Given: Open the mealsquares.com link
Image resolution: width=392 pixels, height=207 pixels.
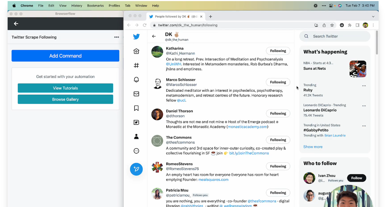Looking at the screenshot, I should 213,180.
